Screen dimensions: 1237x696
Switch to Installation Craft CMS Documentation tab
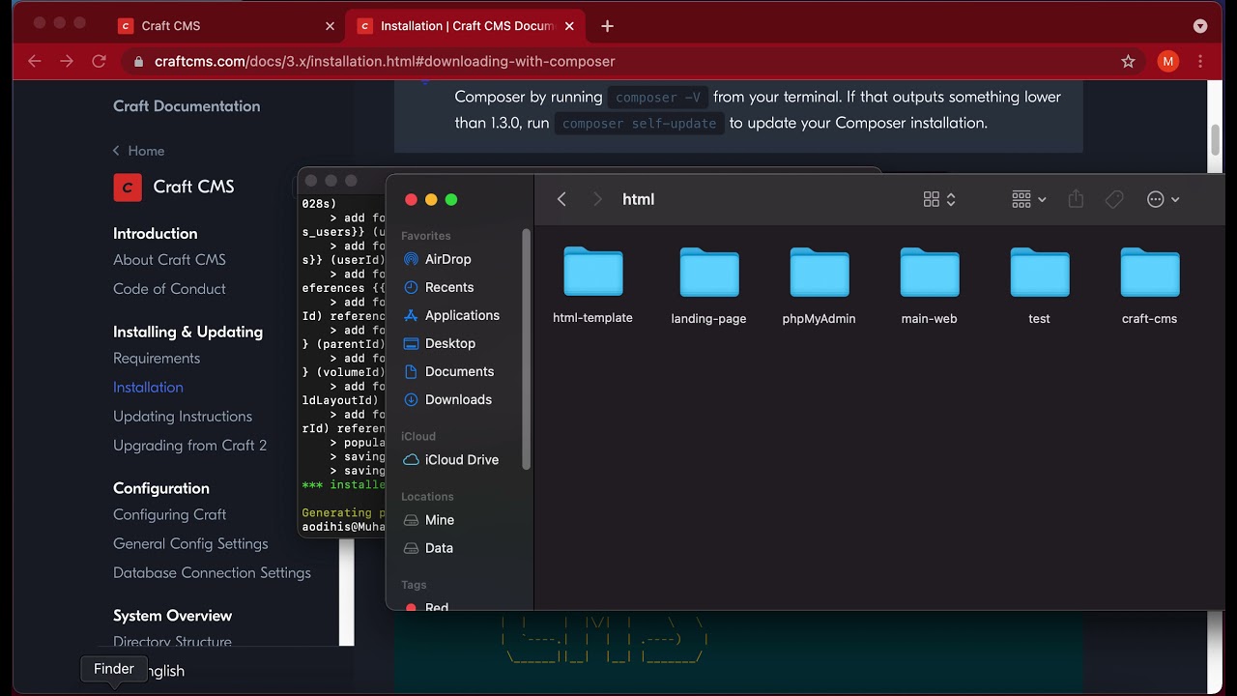(468, 26)
